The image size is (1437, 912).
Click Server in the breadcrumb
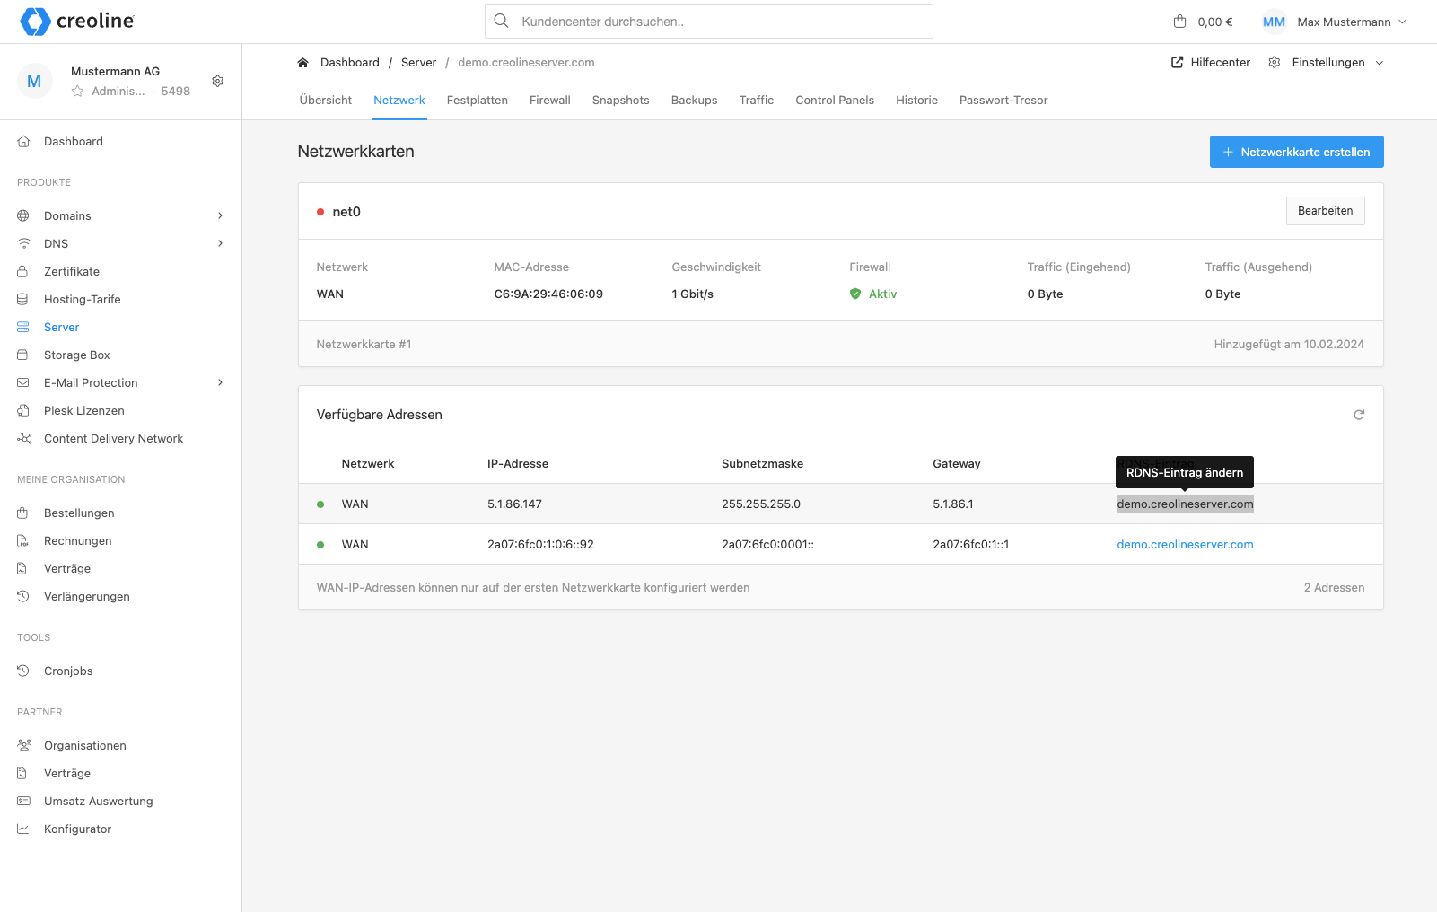click(x=418, y=63)
